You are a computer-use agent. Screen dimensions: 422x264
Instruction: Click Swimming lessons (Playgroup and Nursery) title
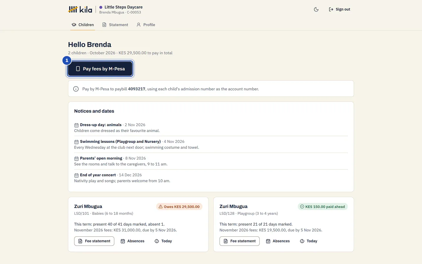(x=120, y=141)
